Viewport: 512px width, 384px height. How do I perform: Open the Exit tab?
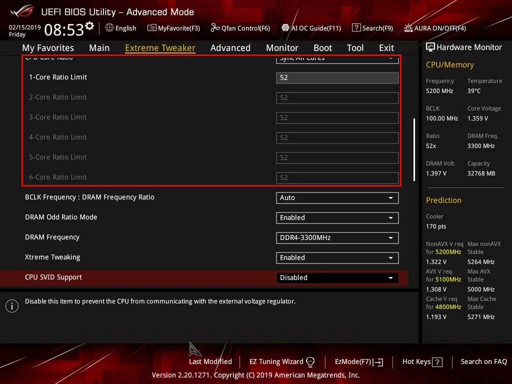[386, 48]
